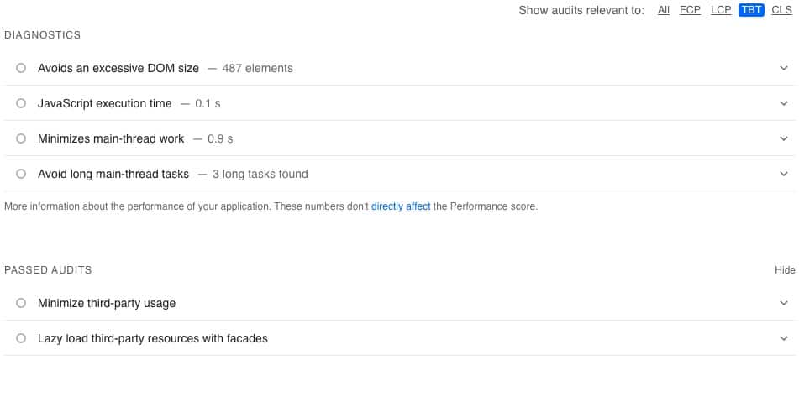Hide the passed audits section
Image resolution: width=799 pixels, height=402 pixels.
tap(785, 270)
